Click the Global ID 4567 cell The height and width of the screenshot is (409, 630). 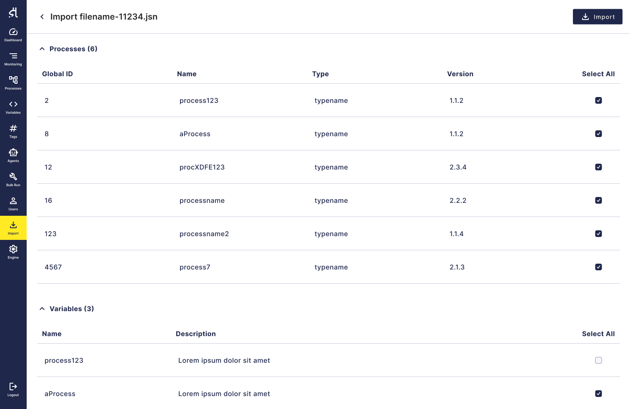coord(53,267)
